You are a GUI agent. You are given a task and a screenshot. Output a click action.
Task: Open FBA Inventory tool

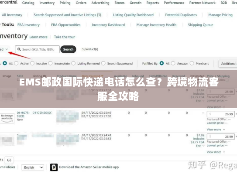coord(28,25)
